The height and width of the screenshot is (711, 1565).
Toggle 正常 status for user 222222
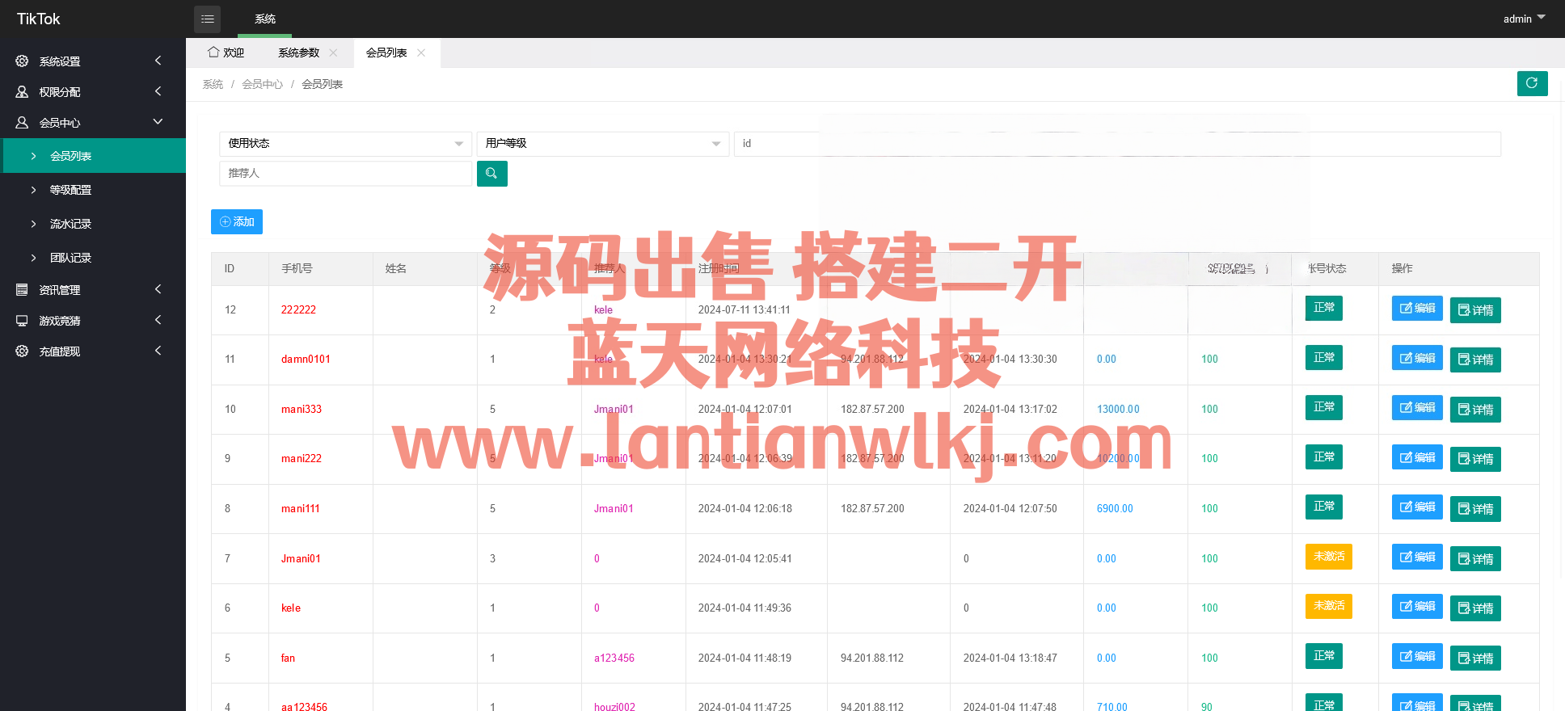(x=1323, y=308)
